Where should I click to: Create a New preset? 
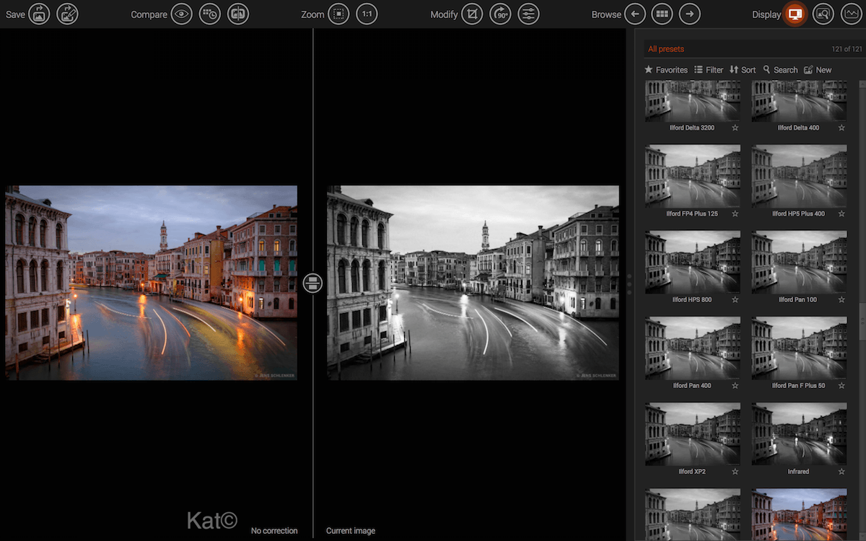[818, 70]
